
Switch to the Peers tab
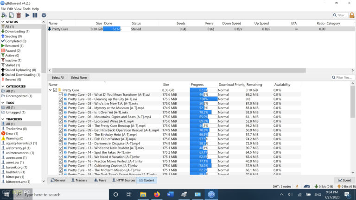tap(100, 180)
